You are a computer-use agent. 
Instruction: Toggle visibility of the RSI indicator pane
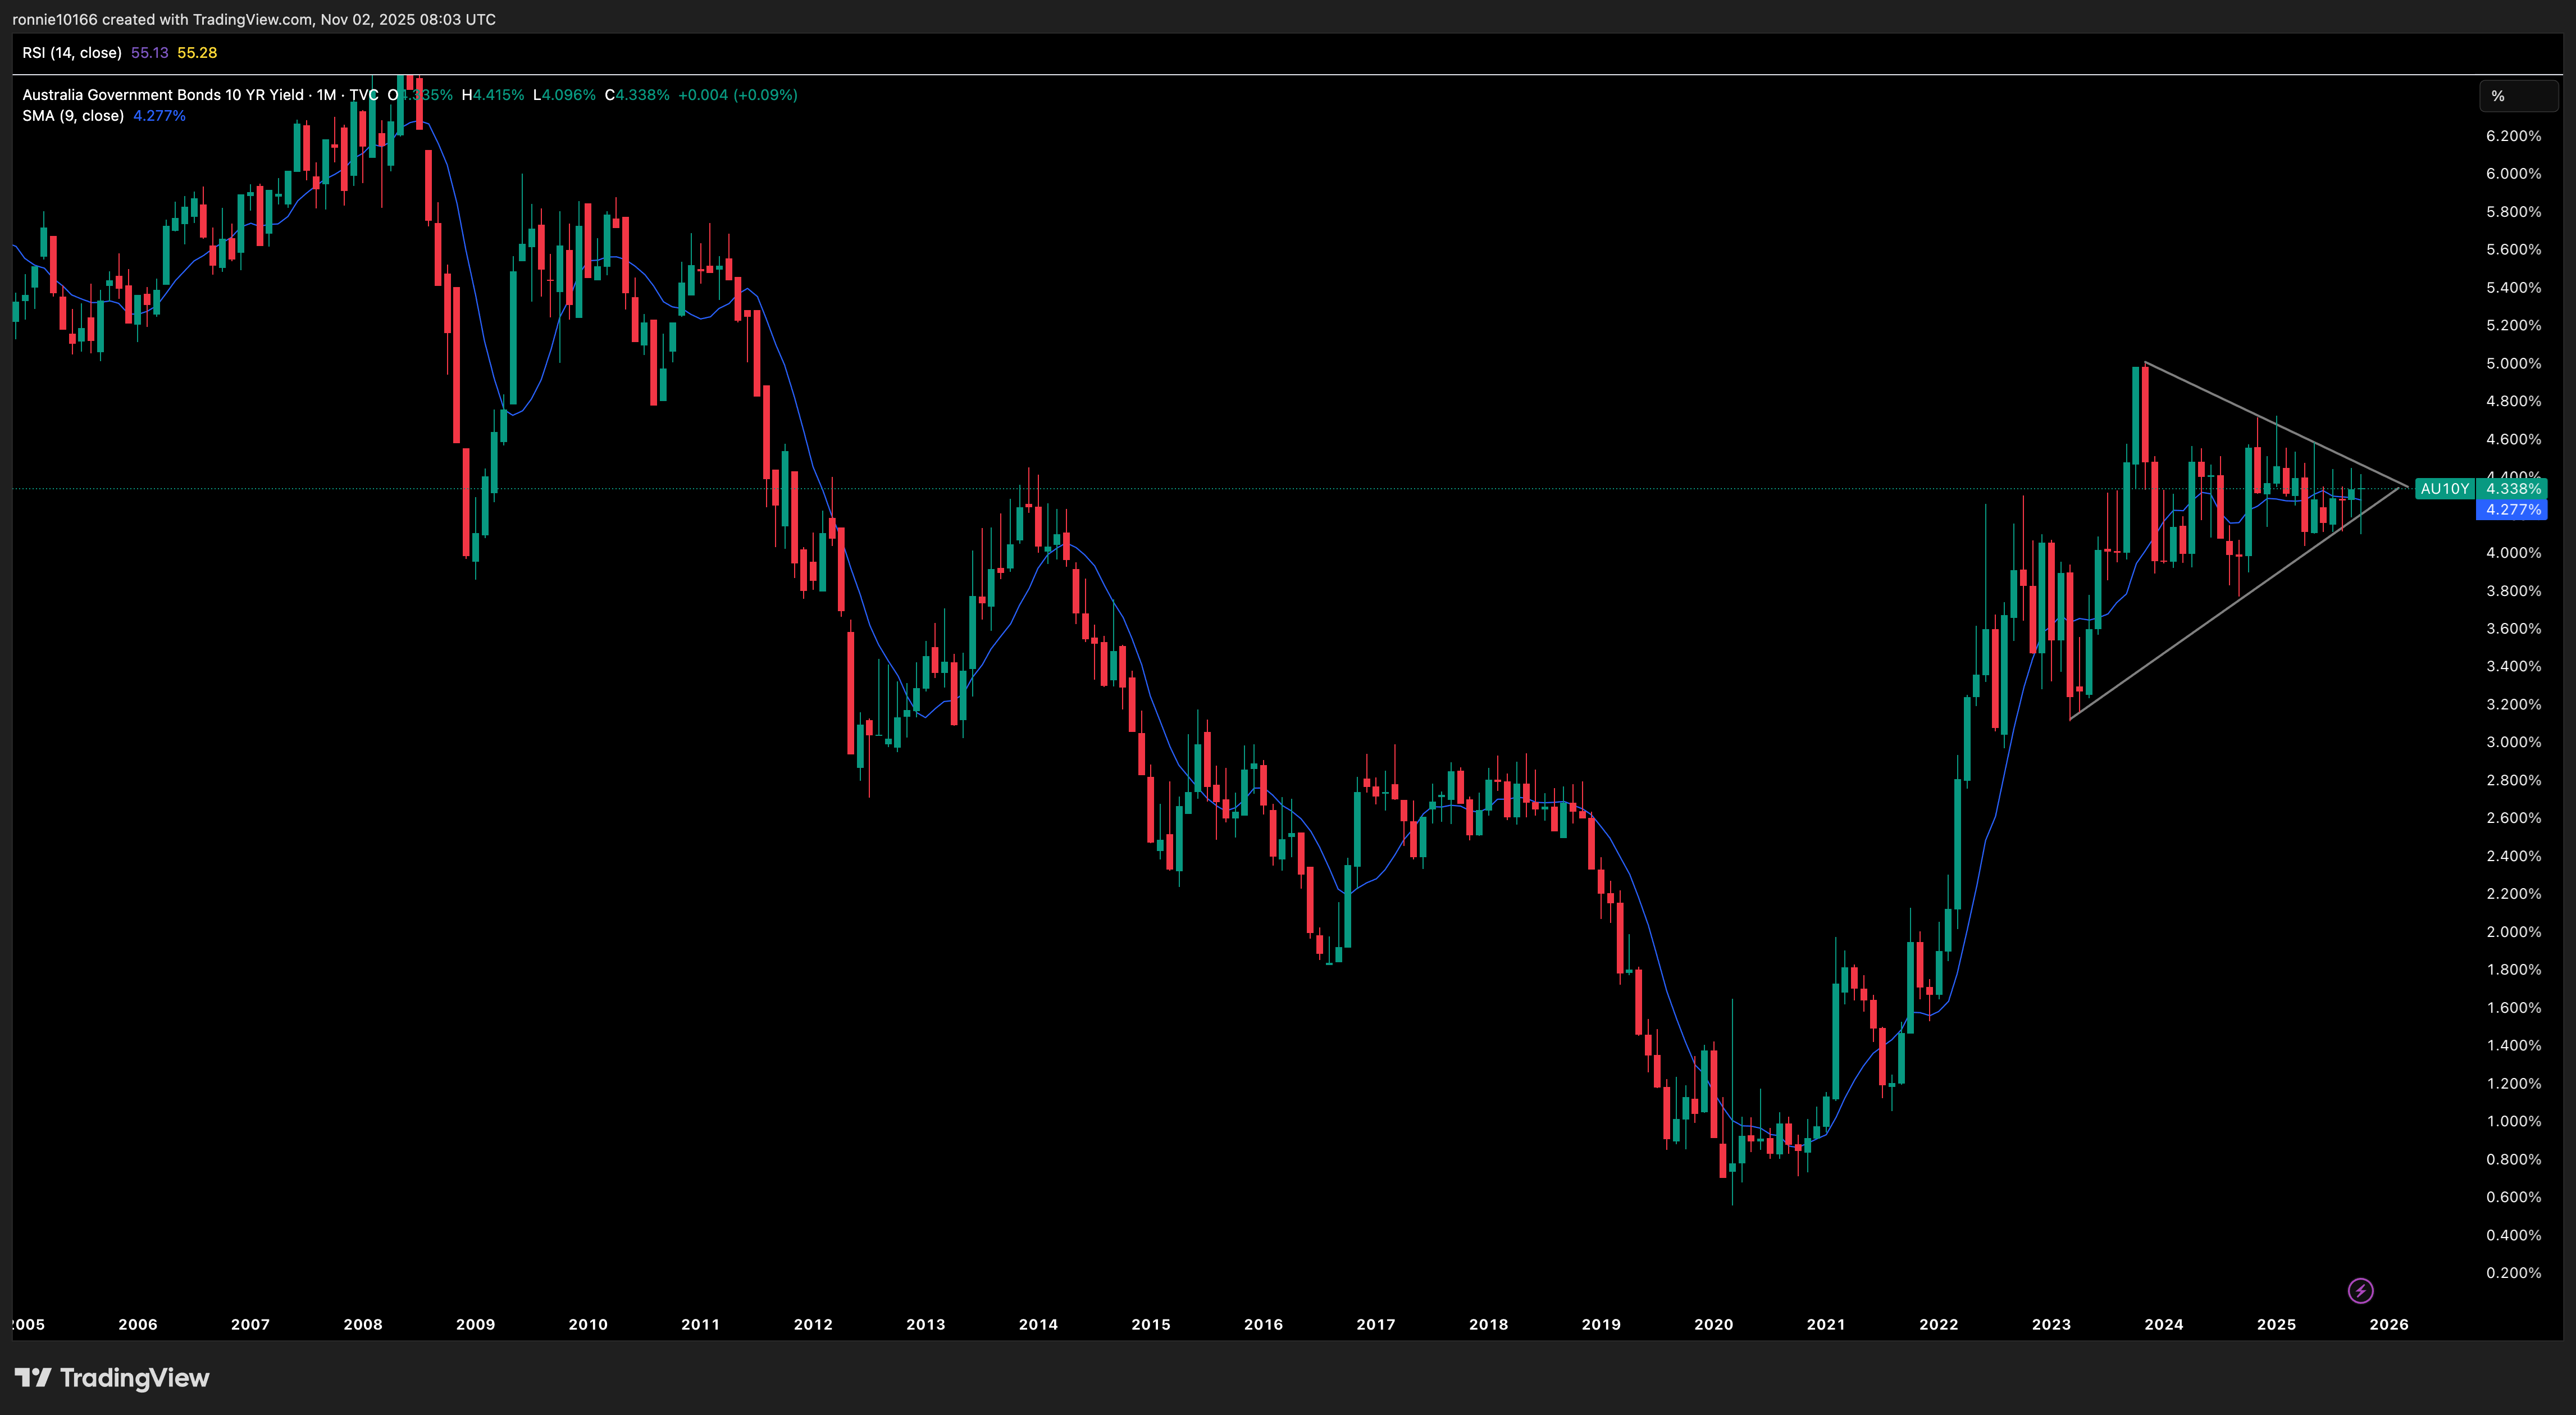pos(71,53)
